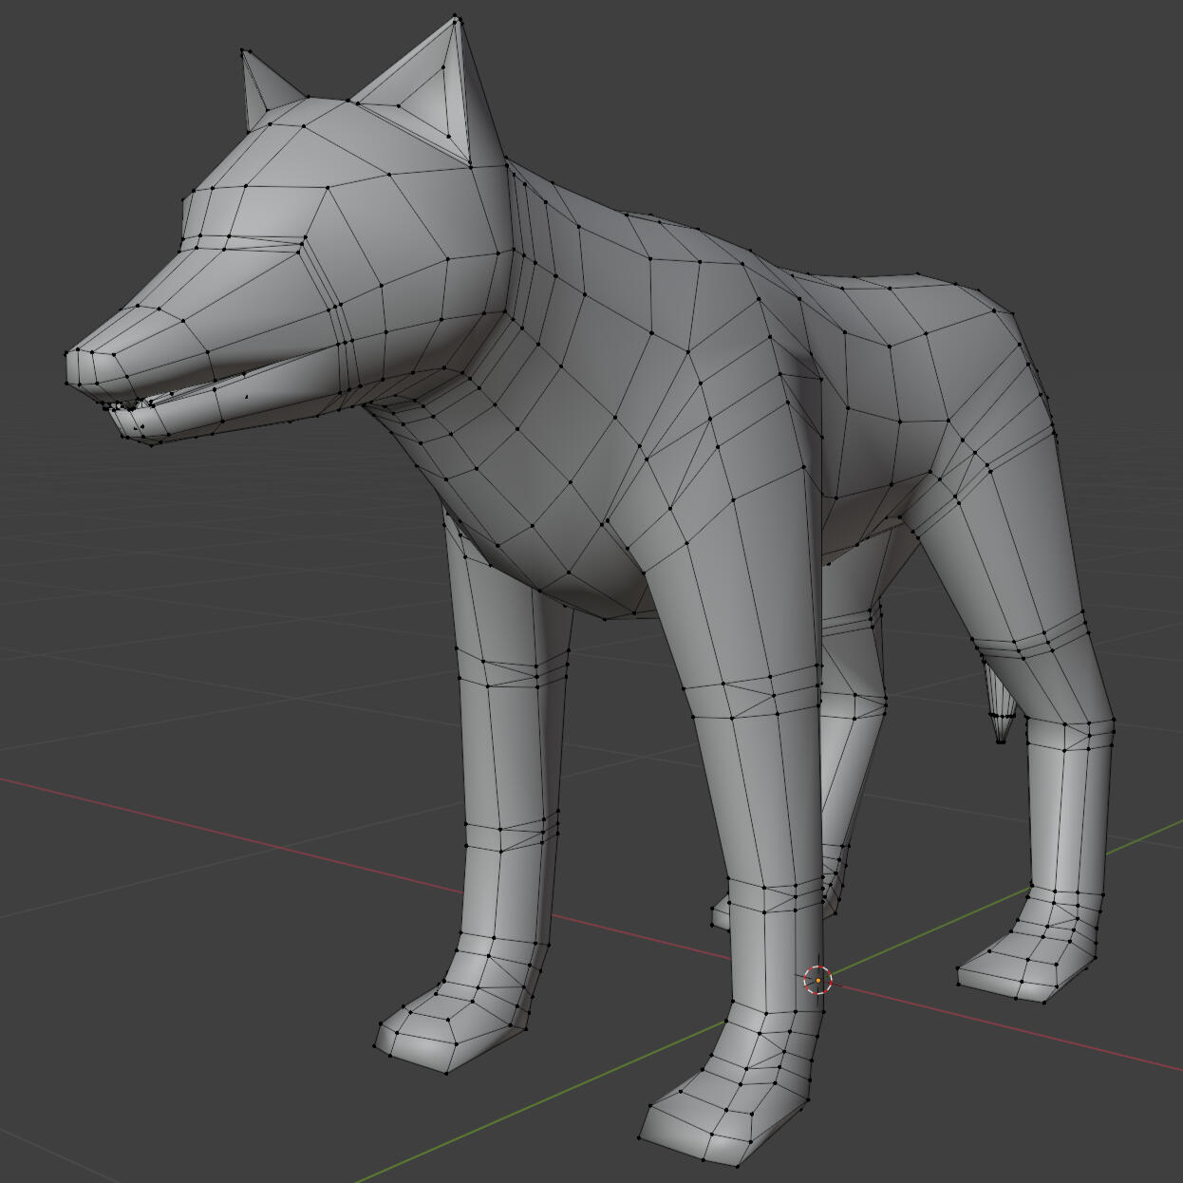The height and width of the screenshot is (1183, 1183).
Task: Select the tip vertex of the smaller ear
Action: tap(244, 51)
